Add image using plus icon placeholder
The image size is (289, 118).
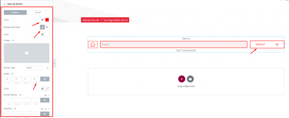27,53
